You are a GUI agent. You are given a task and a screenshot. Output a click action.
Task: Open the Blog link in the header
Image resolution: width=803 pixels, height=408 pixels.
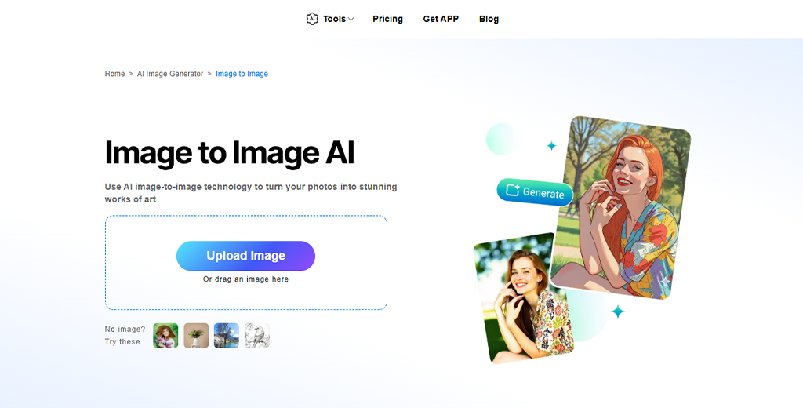click(489, 19)
